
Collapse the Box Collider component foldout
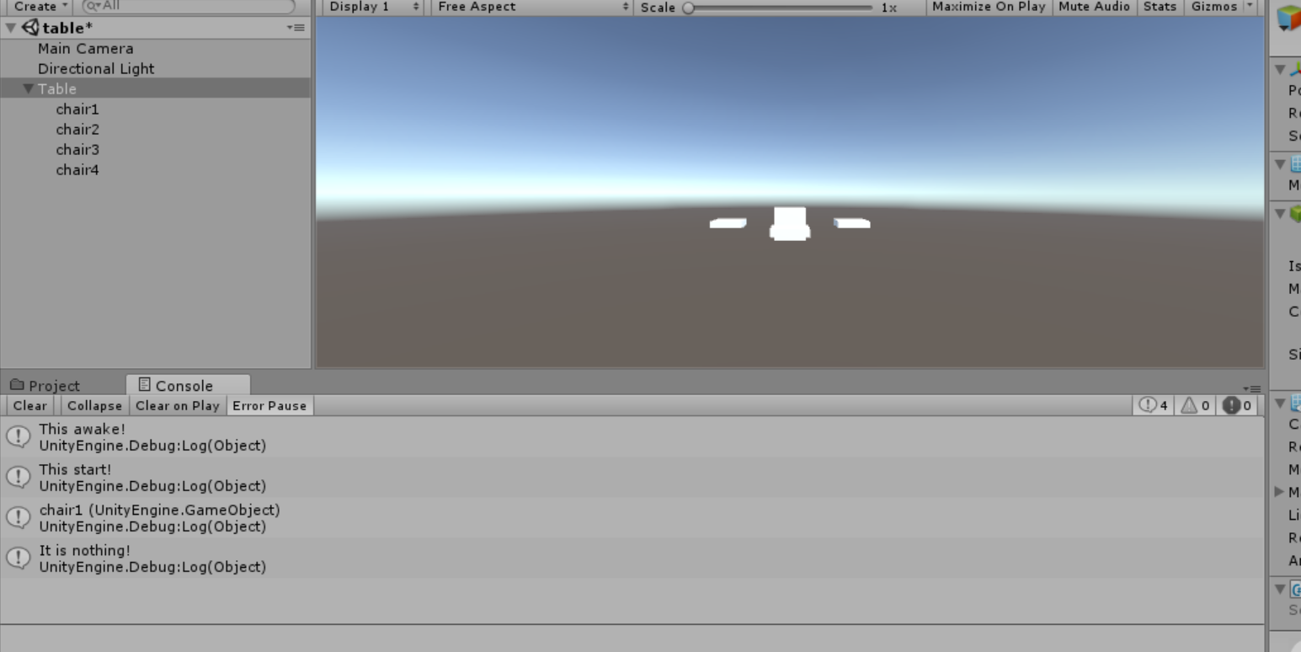click(1280, 214)
